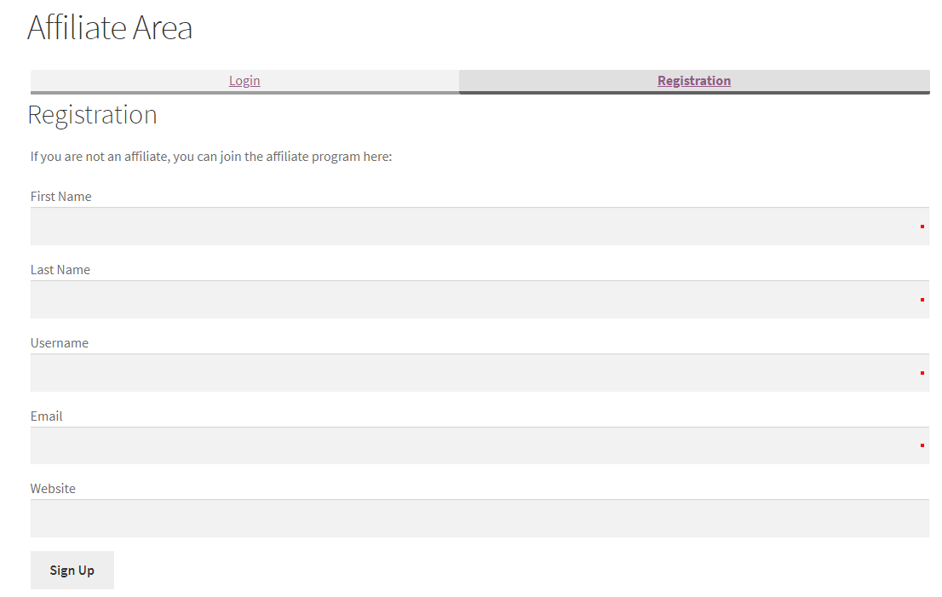Click the Last Name label
The height and width of the screenshot is (597, 942).
pos(60,270)
